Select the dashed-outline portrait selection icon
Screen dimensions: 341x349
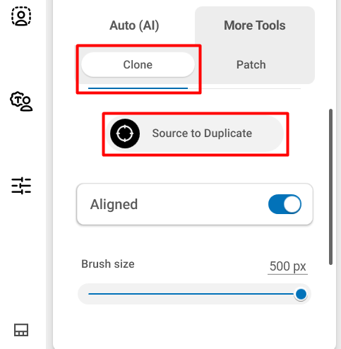21,16
